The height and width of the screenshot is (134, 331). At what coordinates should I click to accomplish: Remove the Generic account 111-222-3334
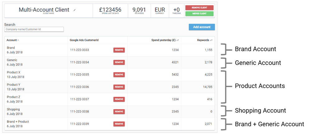[x=119, y=63]
